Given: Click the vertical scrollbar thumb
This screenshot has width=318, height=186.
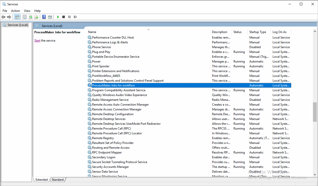Looking at the screenshot, I should (x=314, y=112).
